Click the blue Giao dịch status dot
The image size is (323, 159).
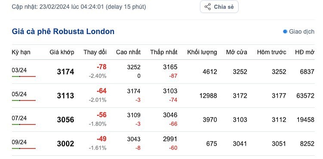tap(285, 32)
